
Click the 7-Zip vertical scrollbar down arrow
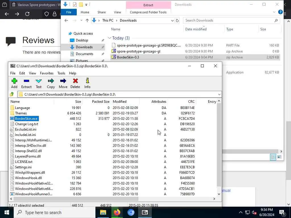(219, 194)
